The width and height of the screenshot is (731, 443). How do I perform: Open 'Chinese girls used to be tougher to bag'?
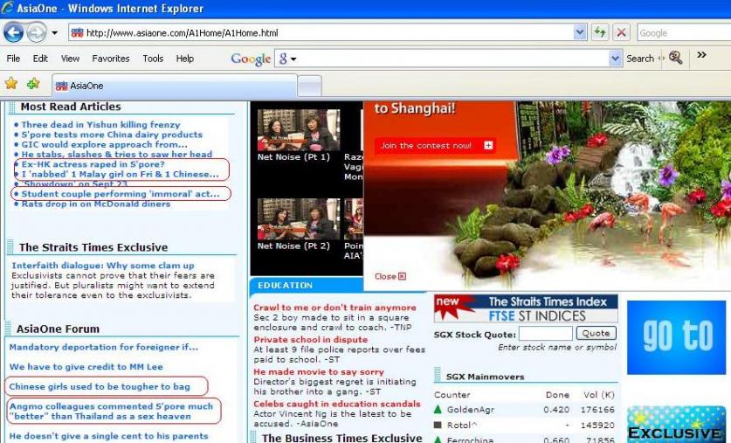[100, 386]
